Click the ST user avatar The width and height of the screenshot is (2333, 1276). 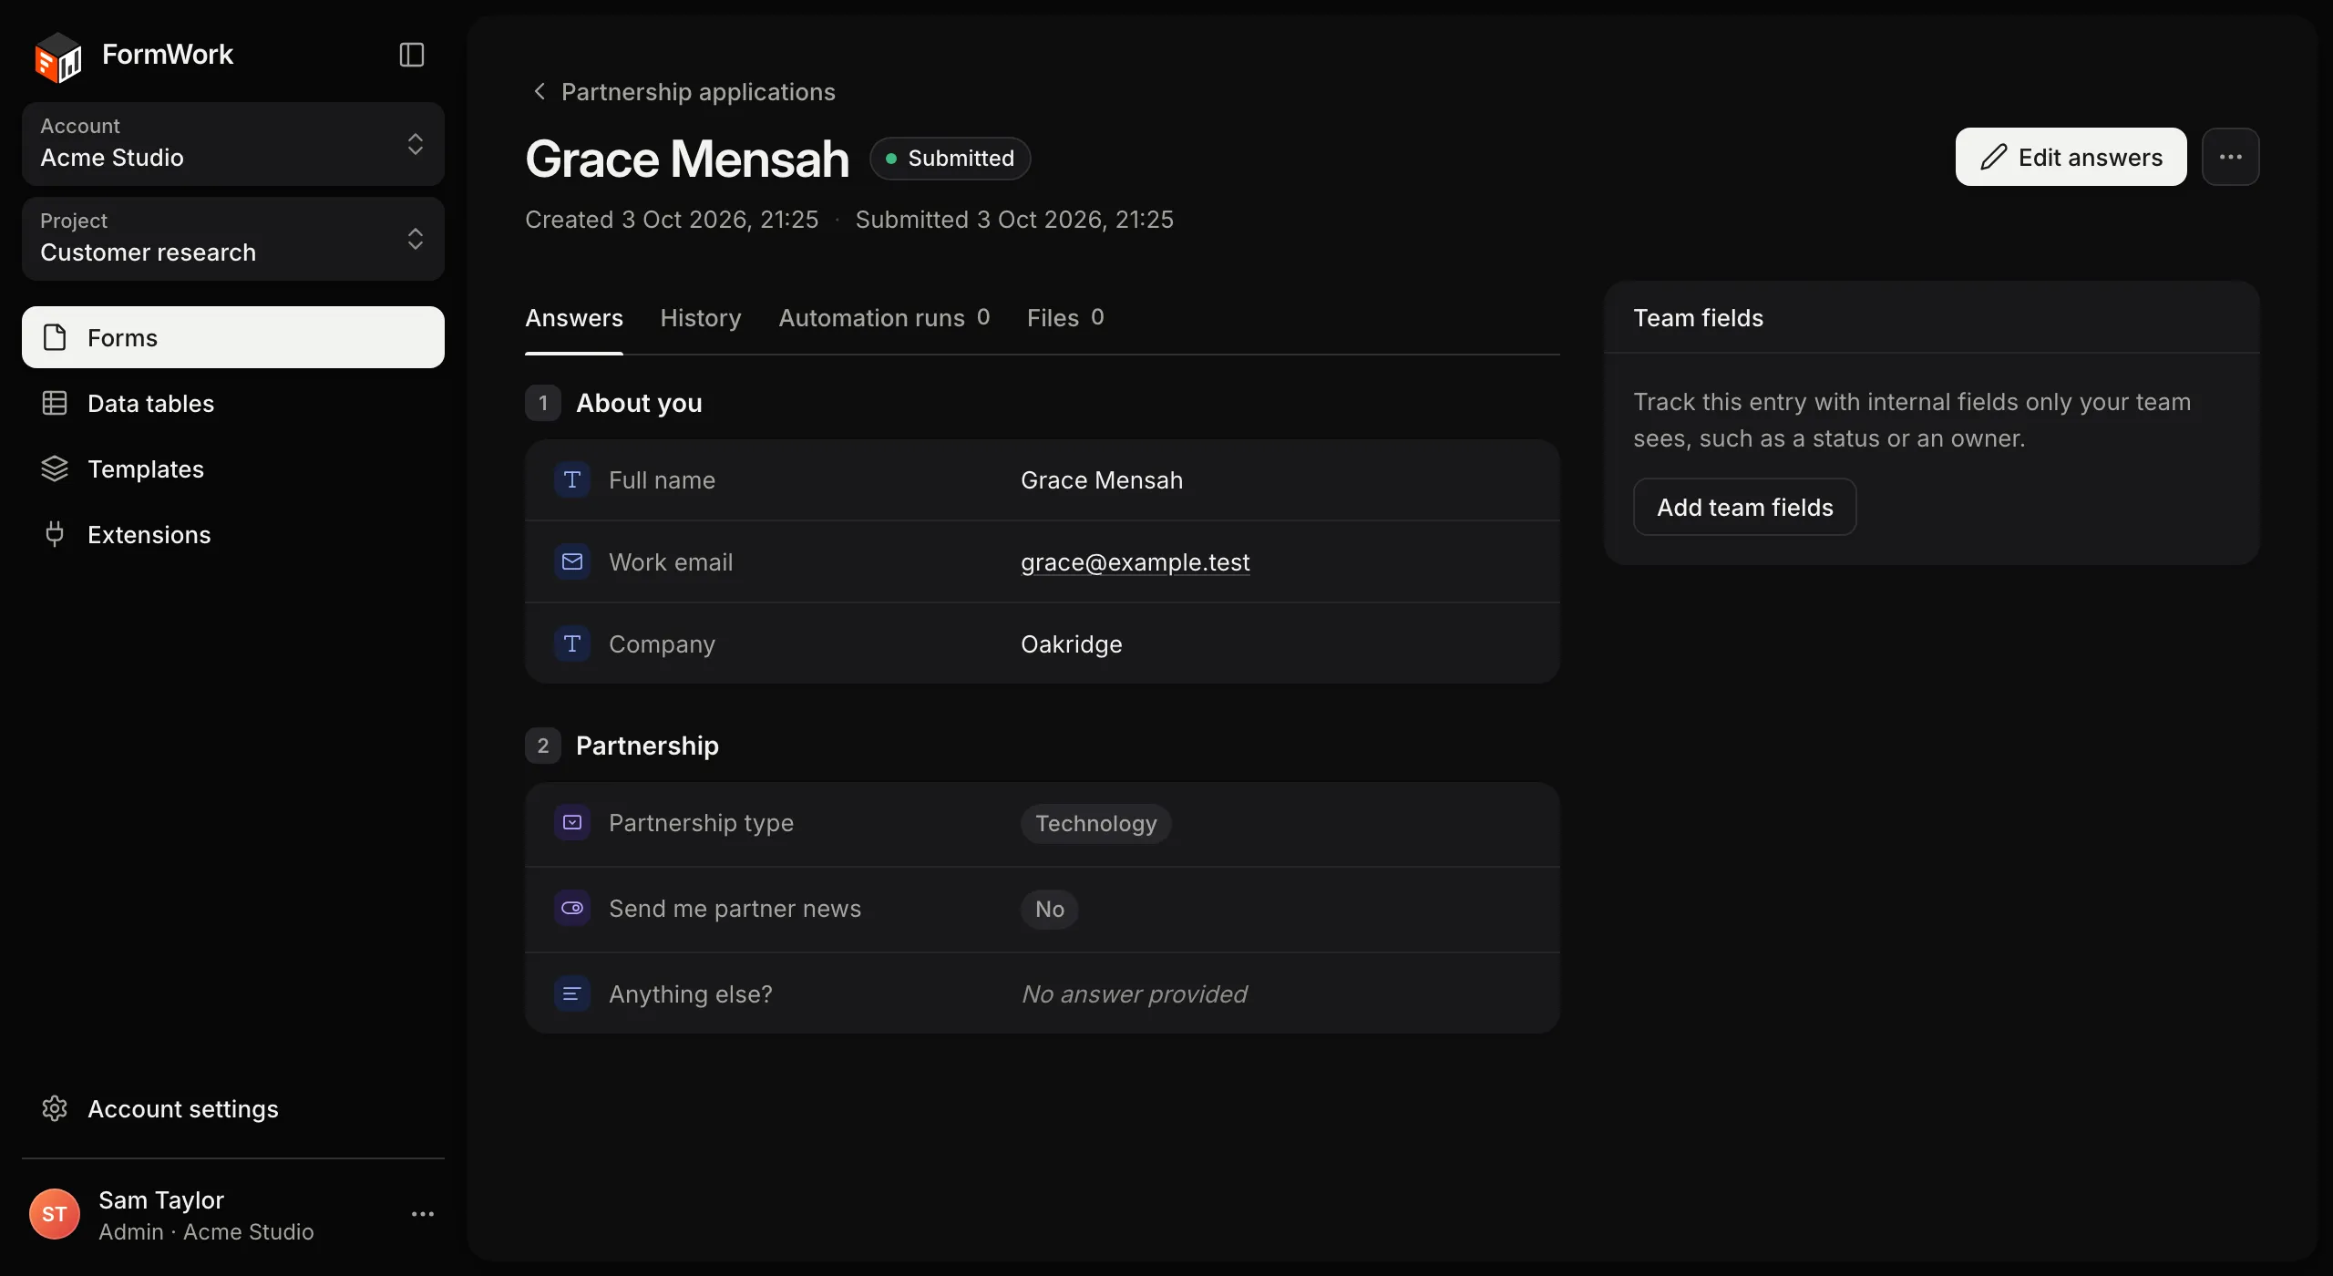55,1214
